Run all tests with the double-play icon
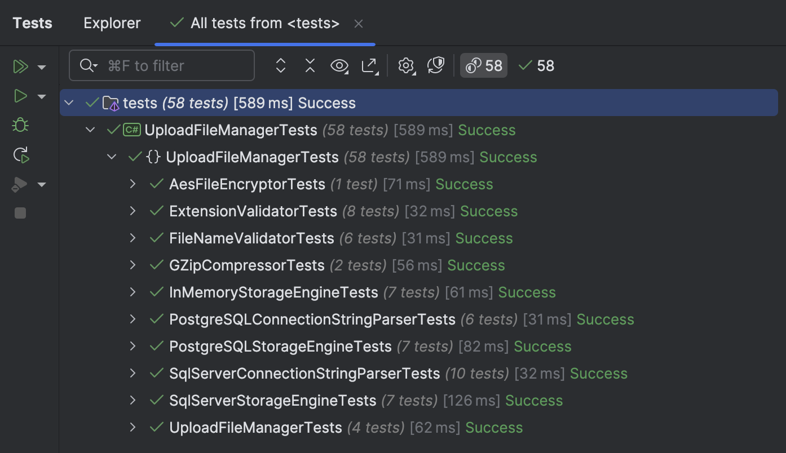This screenshot has height=453, width=786. [x=21, y=66]
